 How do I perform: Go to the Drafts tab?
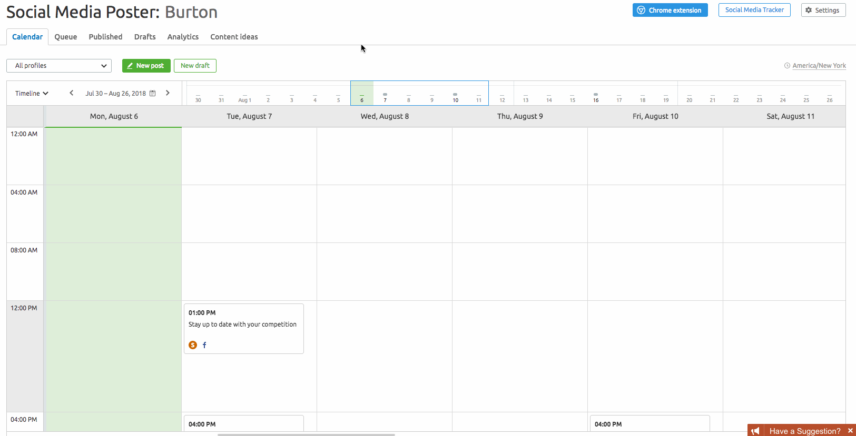click(145, 37)
